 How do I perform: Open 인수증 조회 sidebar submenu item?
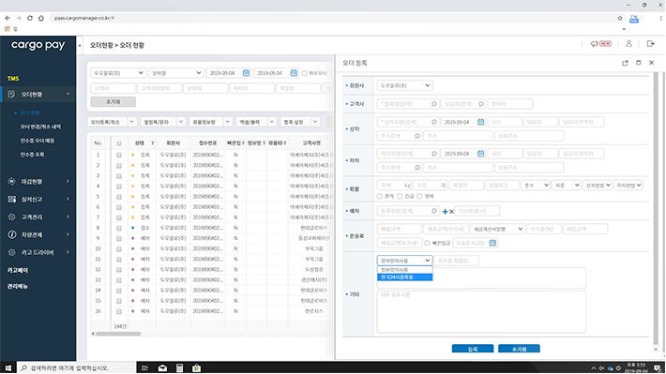pos(32,155)
